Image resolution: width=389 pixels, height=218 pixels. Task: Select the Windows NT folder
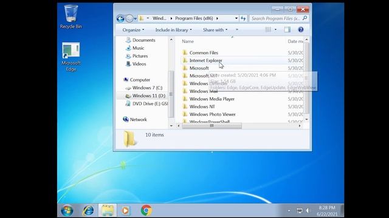pyautogui.click(x=202, y=107)
